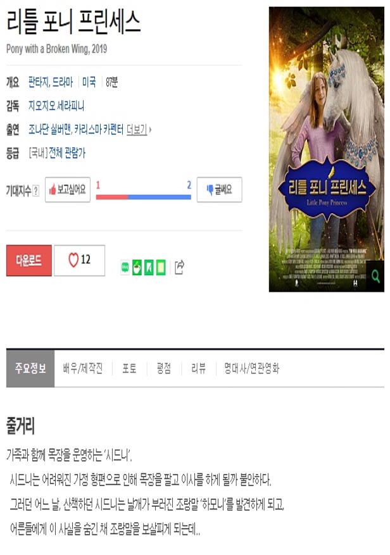This screenshot has width=390, height=555.
Task: Click the expectation index red-blue bar
Action: click(x=144, y=197)
